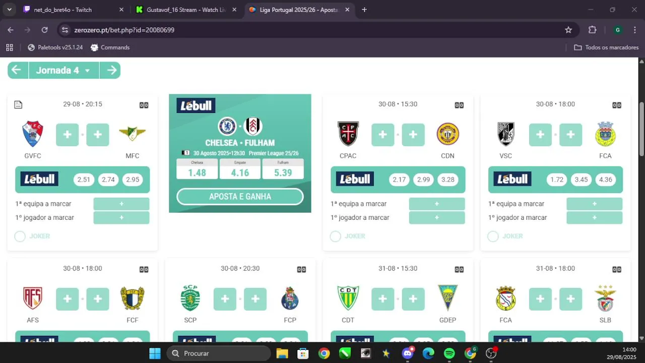Click score icon on CDT-GDEP card
The width and height of the screenshot is (645, 363).
point(459,269)
